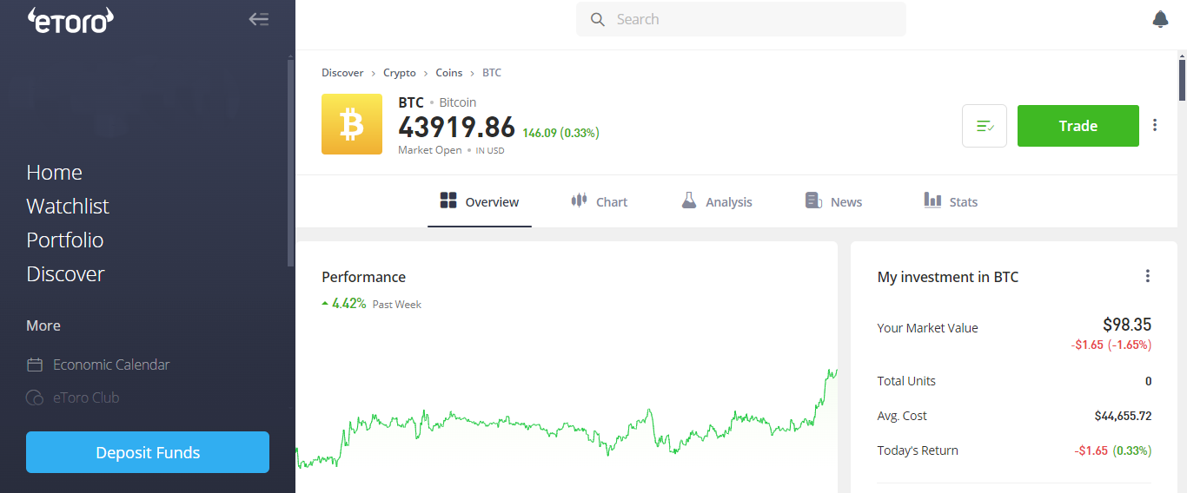This screenshot has width=1187, height=493.
Task: Click the Total Units label
Action: coord(906,381)
